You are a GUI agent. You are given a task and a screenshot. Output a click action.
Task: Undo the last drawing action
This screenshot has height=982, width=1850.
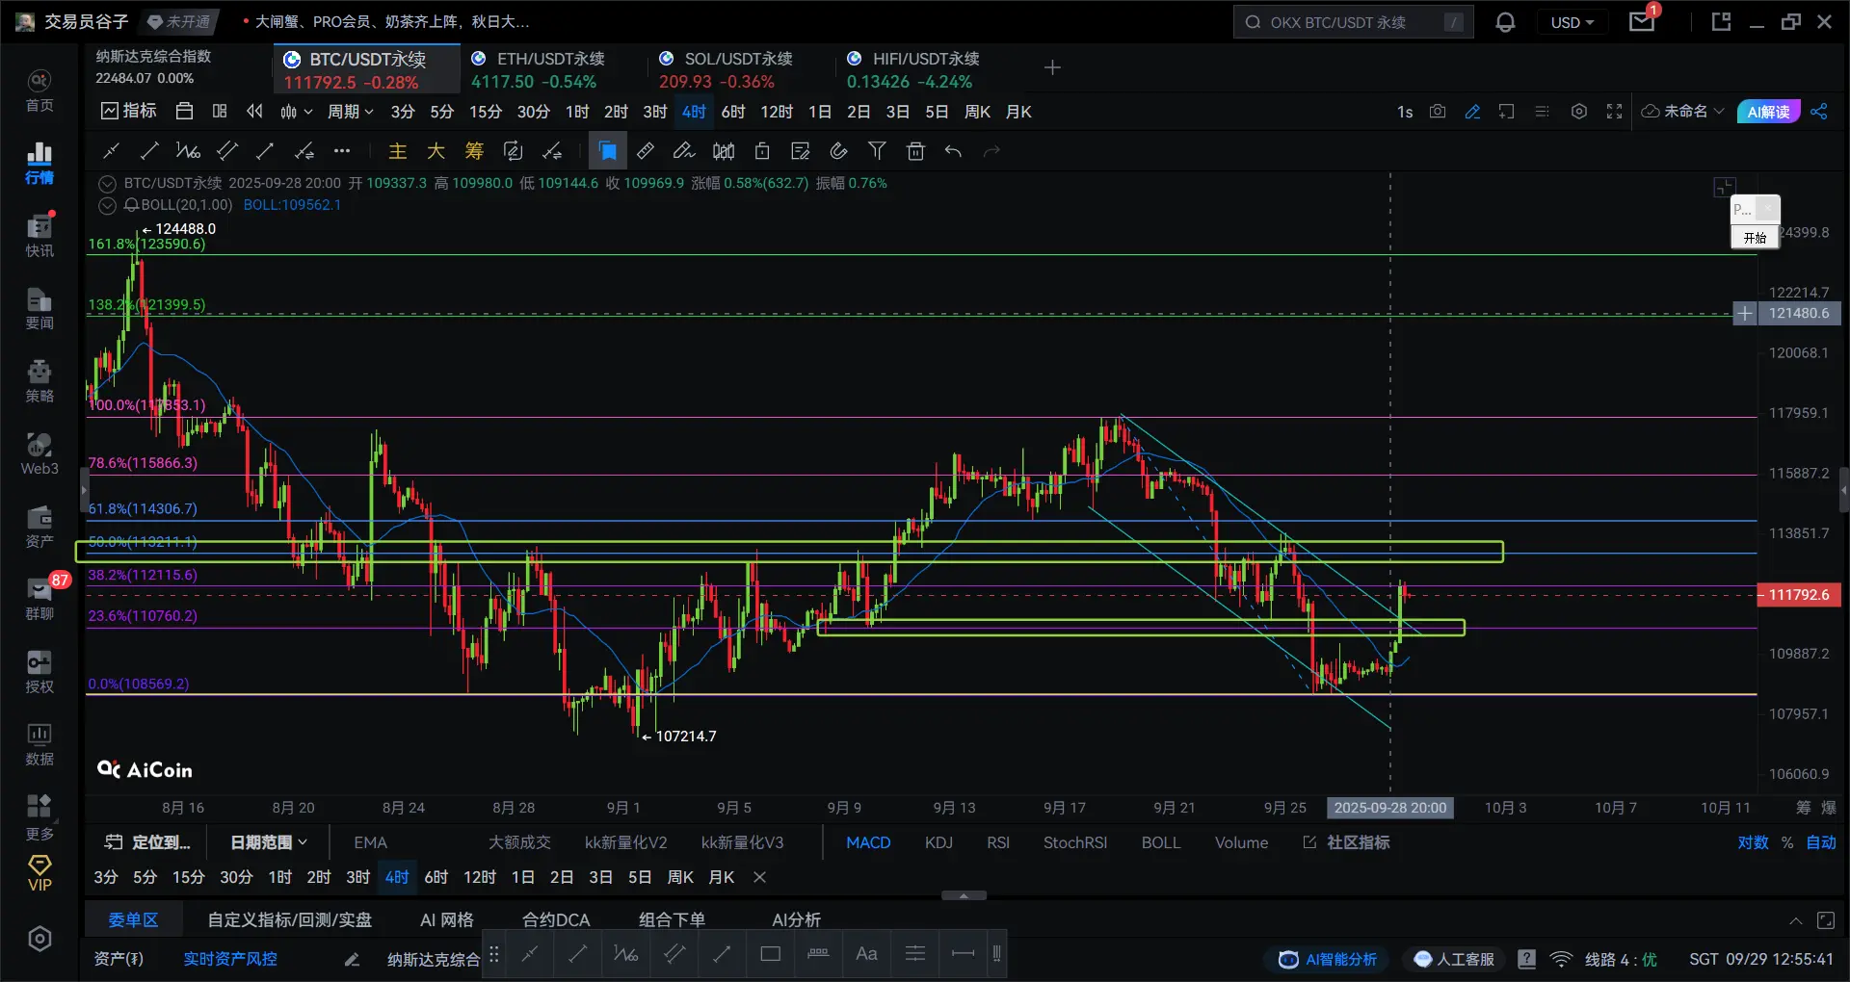953,151
